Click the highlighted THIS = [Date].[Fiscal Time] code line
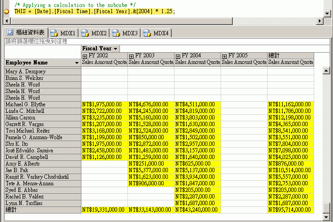 (95, 11)
